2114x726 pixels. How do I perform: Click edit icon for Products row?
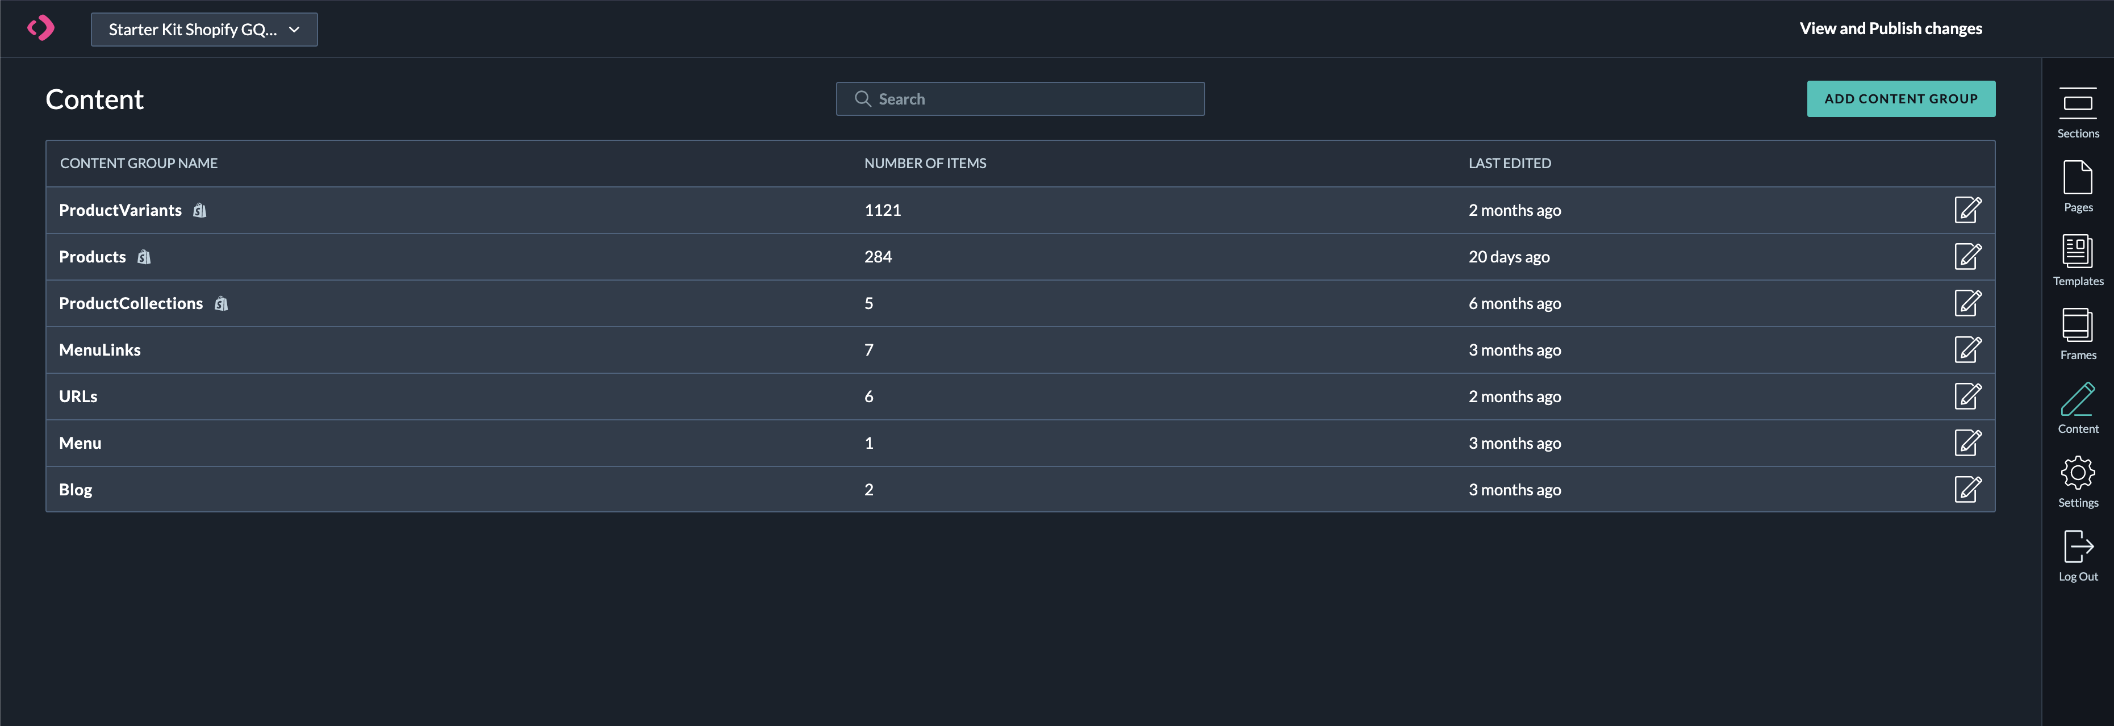1967,257
